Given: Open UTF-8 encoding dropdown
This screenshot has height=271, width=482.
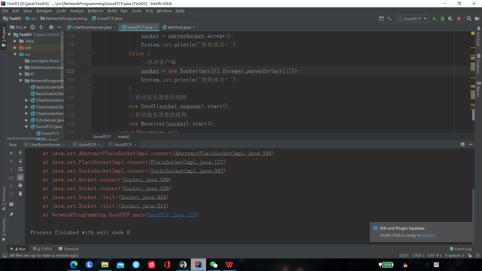Looking at the screenshot, I should pyautogui.click(x=435, y=255).
